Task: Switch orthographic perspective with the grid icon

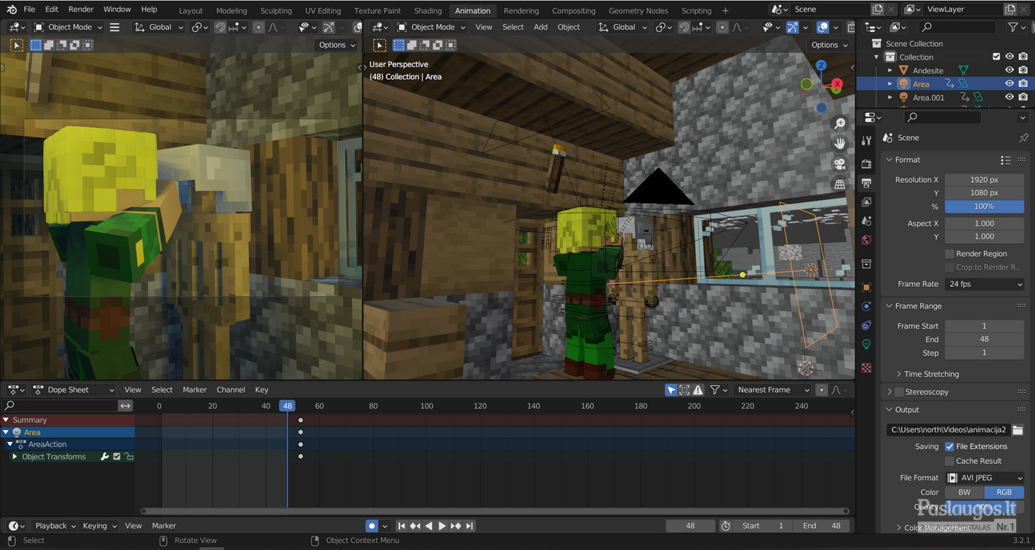Action: (x=839, y=184)
